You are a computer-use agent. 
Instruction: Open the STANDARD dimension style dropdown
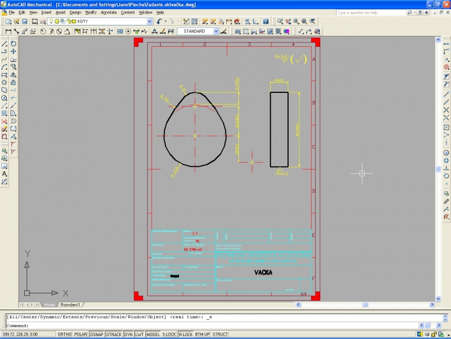pyautogui.click(x=217, y=32)
